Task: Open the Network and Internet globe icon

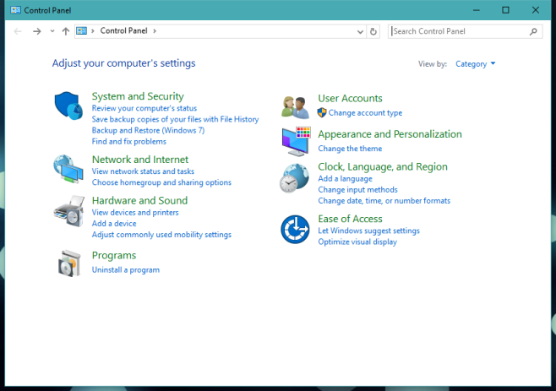Action: tap(68, 169)
